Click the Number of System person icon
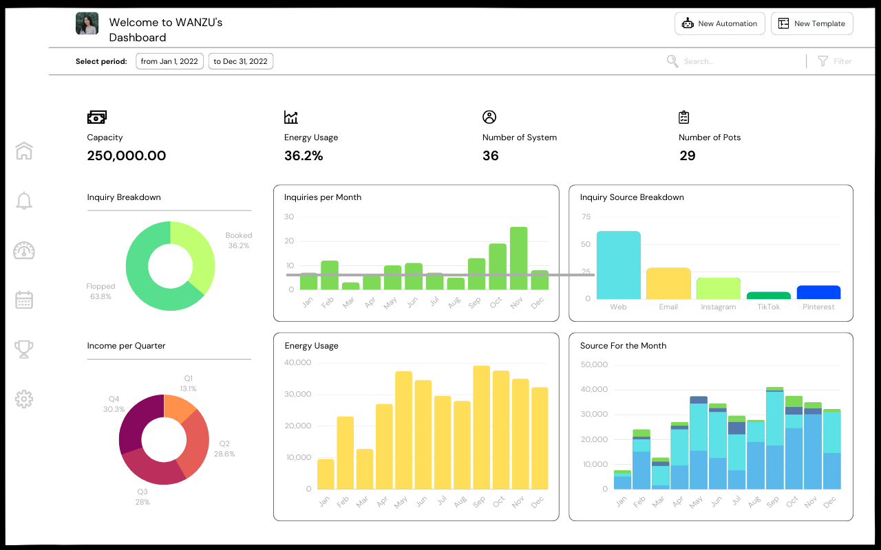 coord(489,116)
